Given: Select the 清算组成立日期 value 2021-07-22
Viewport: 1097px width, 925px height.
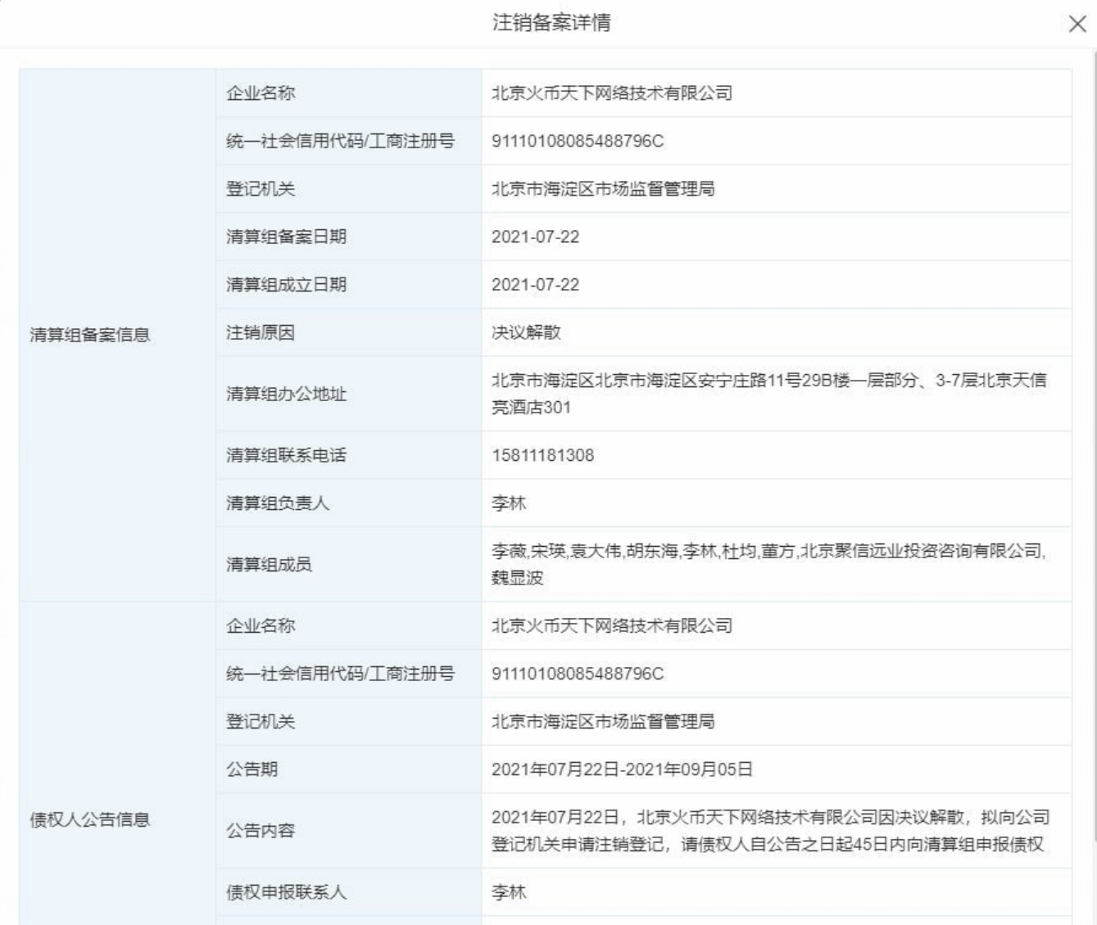Looking at the screenshot, I should tap(535, 284).
